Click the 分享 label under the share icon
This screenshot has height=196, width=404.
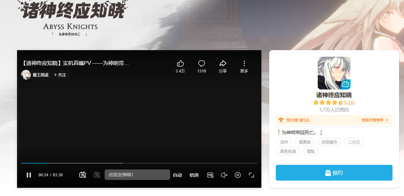pyautogui.click(x=223, y=71)
